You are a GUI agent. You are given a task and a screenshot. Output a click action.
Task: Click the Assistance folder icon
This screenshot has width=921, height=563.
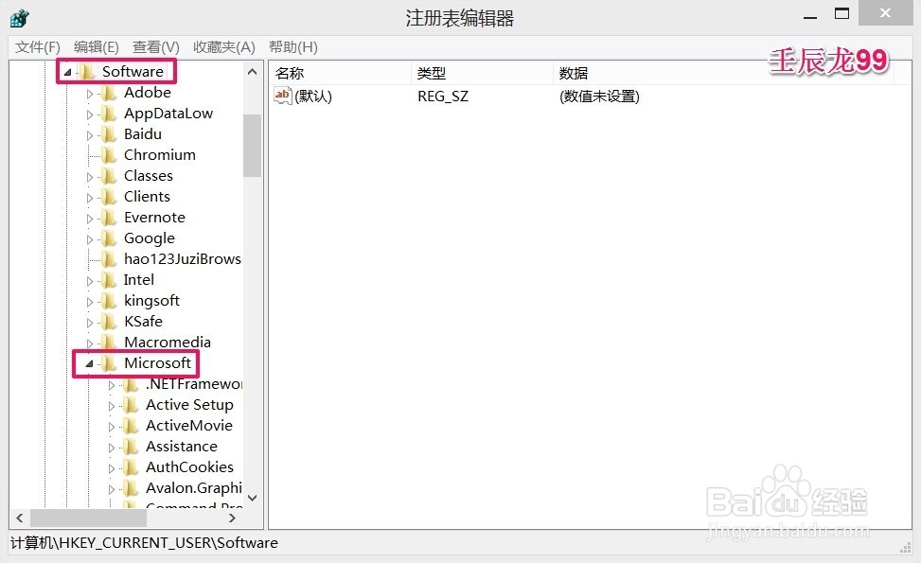130,447
